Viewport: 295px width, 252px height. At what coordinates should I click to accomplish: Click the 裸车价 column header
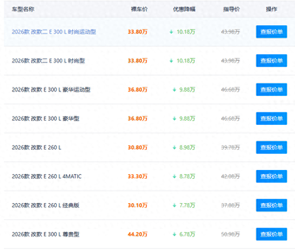point(139,9)
